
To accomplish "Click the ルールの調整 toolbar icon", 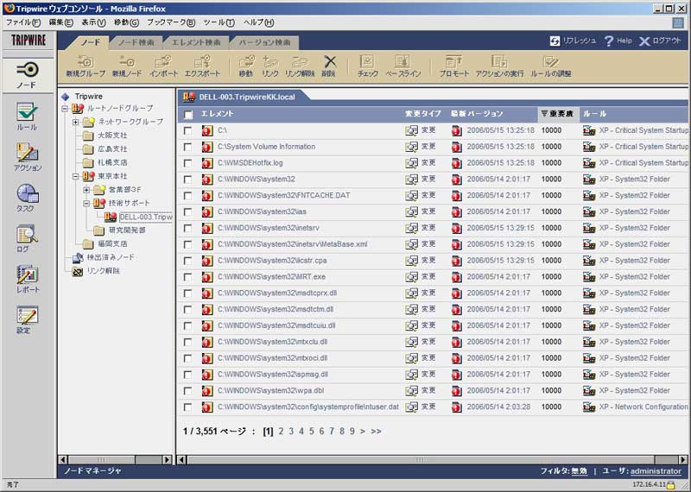I will [x=551, y=66].
